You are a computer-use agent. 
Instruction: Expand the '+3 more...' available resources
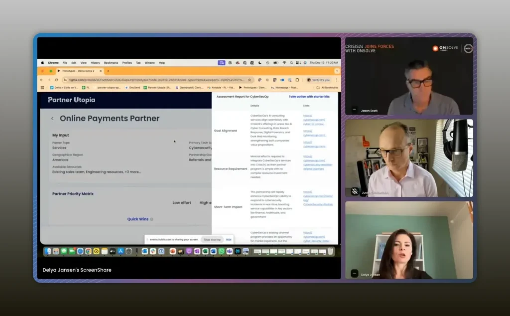pos(132,172)
